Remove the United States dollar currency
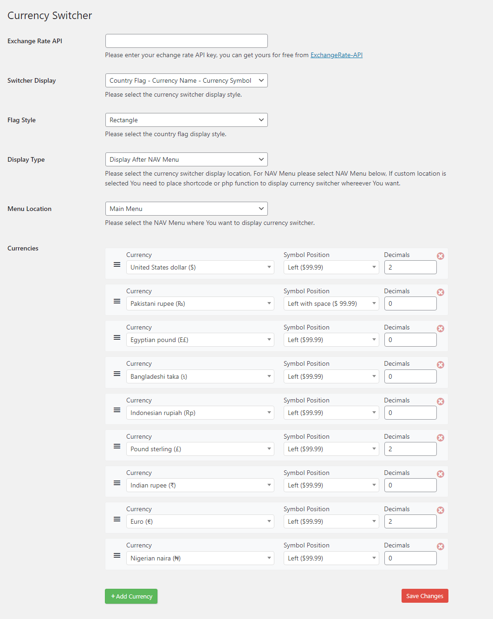The width and height of the screenshot is (493, 619). 440,256
